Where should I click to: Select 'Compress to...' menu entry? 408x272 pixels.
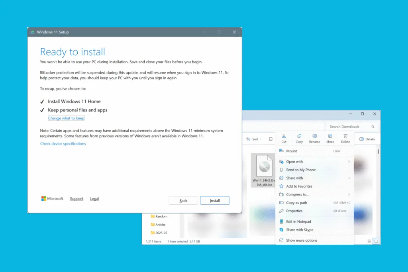coord(315,194)
